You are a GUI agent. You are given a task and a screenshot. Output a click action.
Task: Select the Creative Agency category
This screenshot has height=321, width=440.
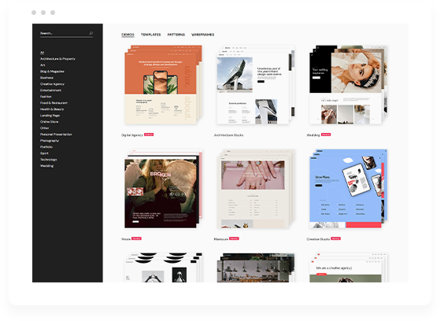[52, 84]
